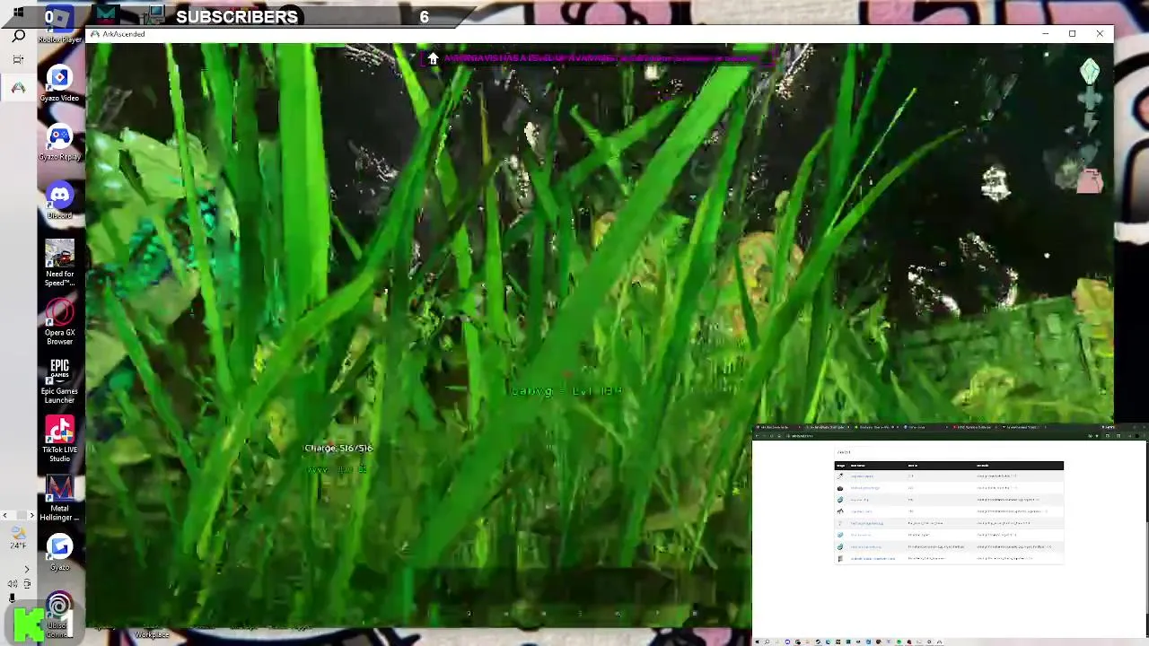Launch the TikTok LIVE Studio shortcut

(x=59, y=440)
